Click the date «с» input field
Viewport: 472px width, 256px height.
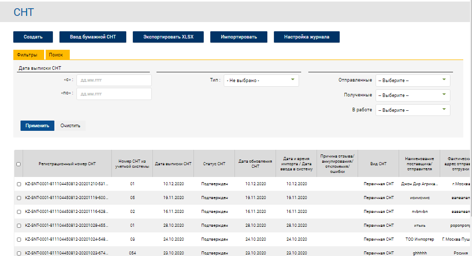pos(114,81)
